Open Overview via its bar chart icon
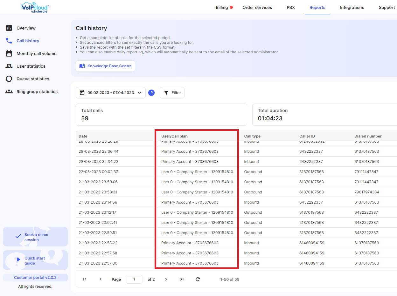The width and height of the screenshot is (397, 296). click(x=9, y=28)
